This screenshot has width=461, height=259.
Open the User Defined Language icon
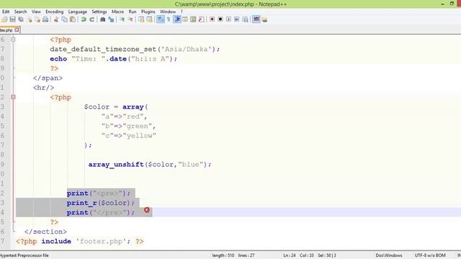pyautogui.click(x=185, y=19)
